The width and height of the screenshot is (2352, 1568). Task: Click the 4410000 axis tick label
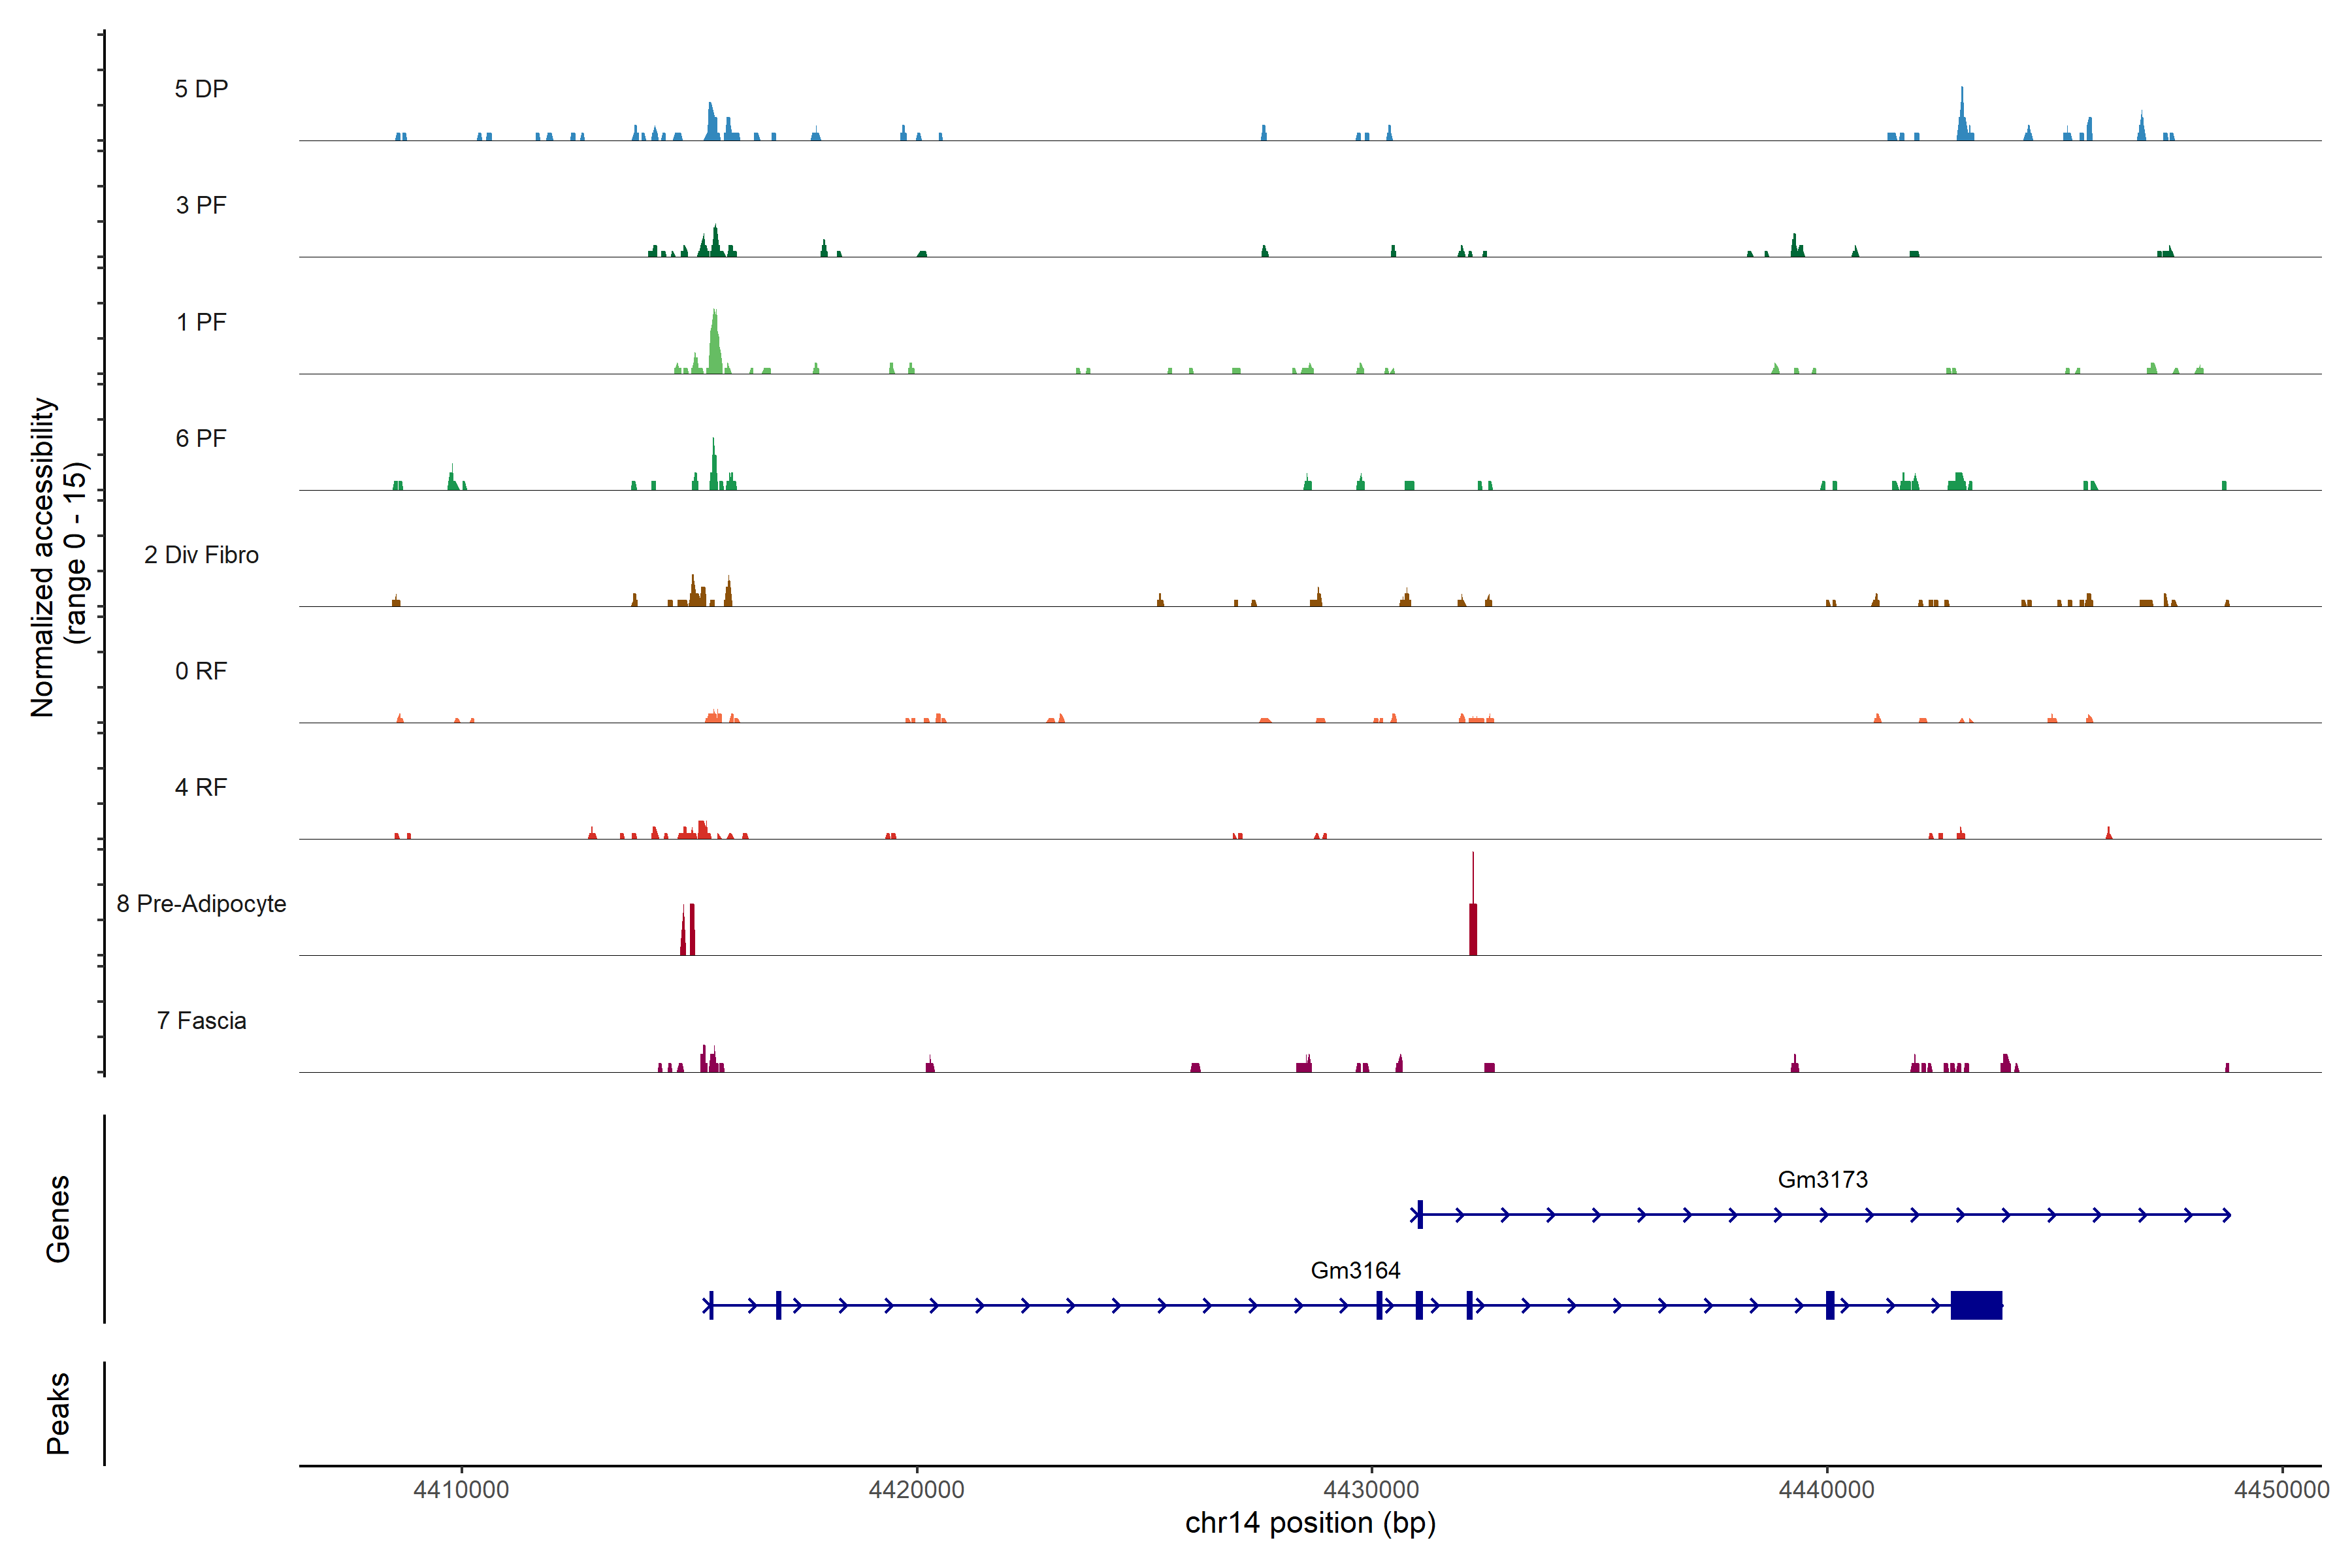pos(461,1489)
